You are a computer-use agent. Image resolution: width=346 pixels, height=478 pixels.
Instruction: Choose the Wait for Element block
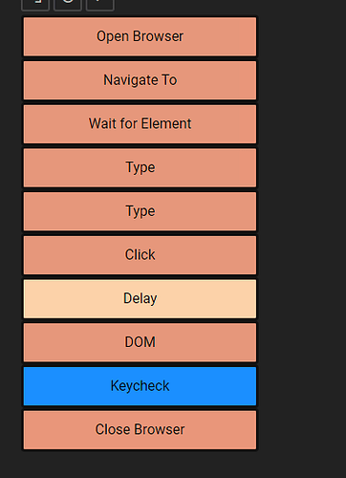140,124
